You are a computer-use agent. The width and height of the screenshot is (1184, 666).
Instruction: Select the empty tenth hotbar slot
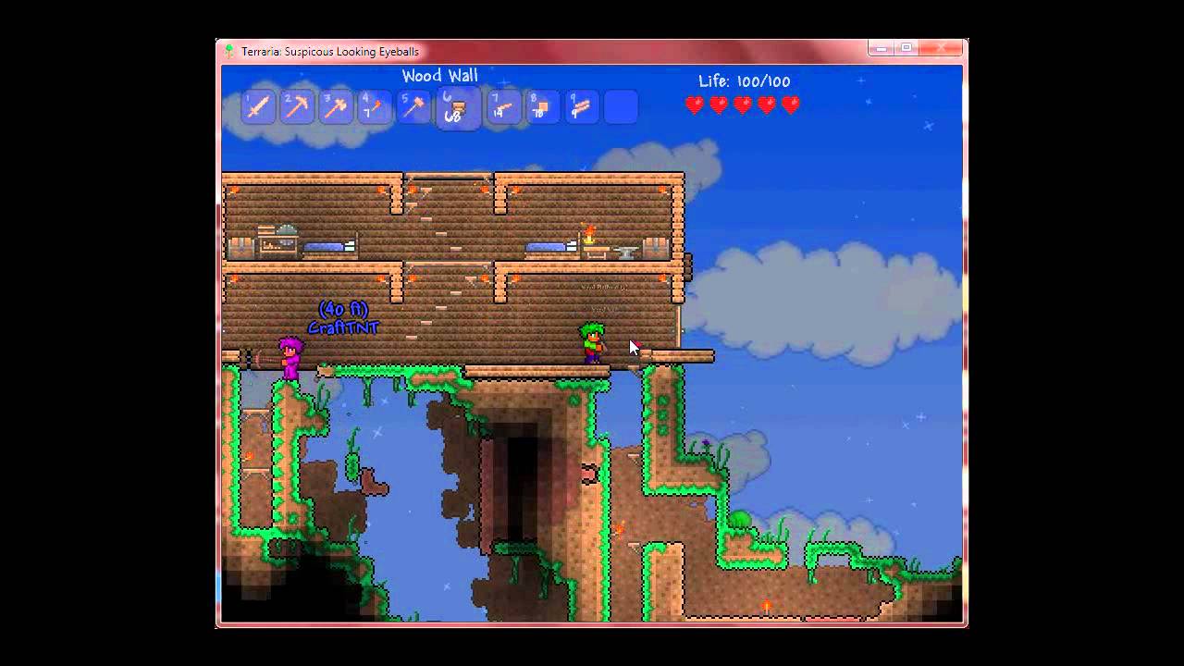click(621, 107)
